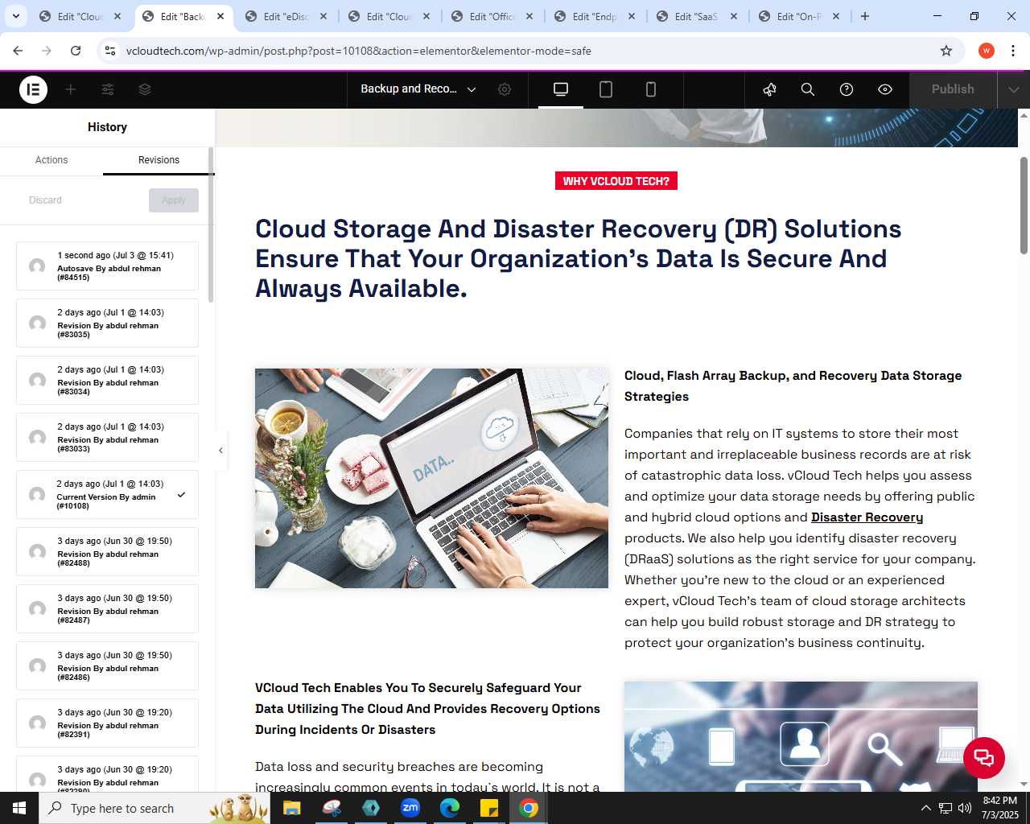Switch to tablet preview mode
The width and height of the screenshot is (1030, 824).
point(606,89)
